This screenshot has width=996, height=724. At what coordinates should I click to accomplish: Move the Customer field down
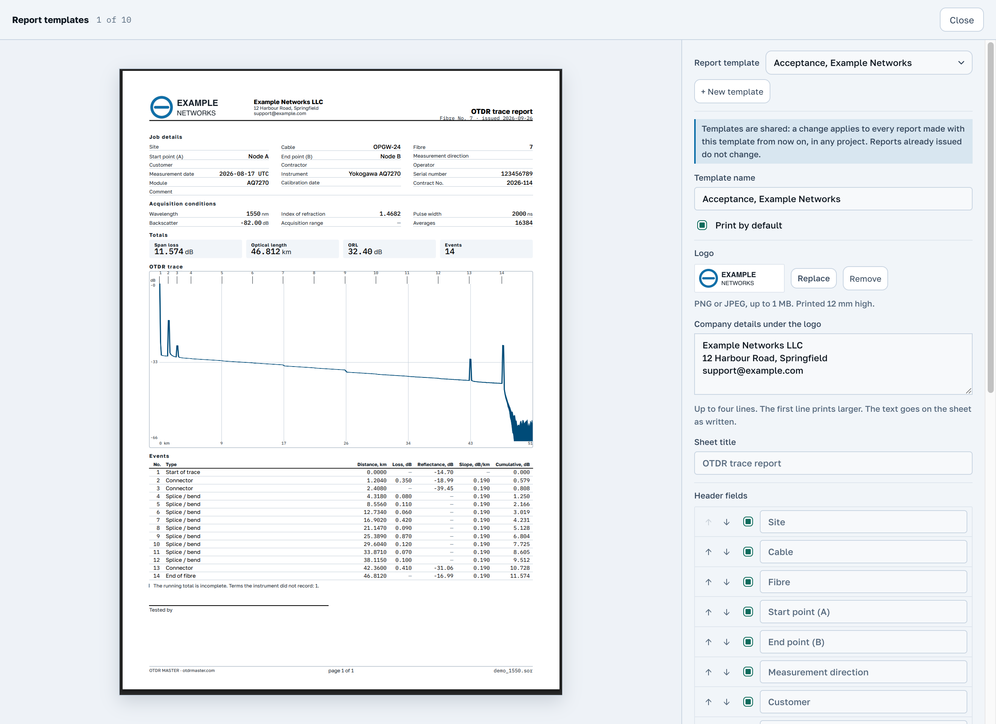[727, 702]
